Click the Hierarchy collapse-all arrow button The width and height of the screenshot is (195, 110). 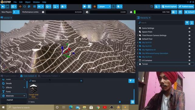tap(192, 23)
